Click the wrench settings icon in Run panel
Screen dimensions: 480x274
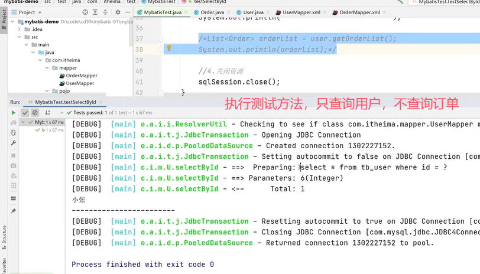tap(13, 143)
